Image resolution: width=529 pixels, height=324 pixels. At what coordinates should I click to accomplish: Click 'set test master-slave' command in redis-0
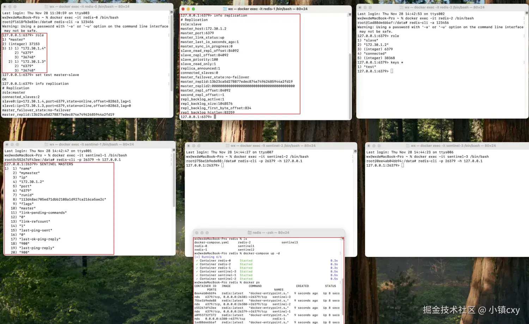tap(57, 75)
